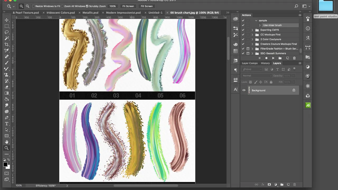This screenshot has width=338, height=190.
Task: Switch to the Modern Impressionist.psd tab
Action: [123, 12]
